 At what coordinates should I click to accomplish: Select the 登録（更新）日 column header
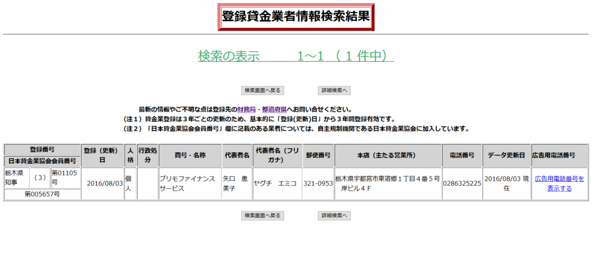coord(103,155)
